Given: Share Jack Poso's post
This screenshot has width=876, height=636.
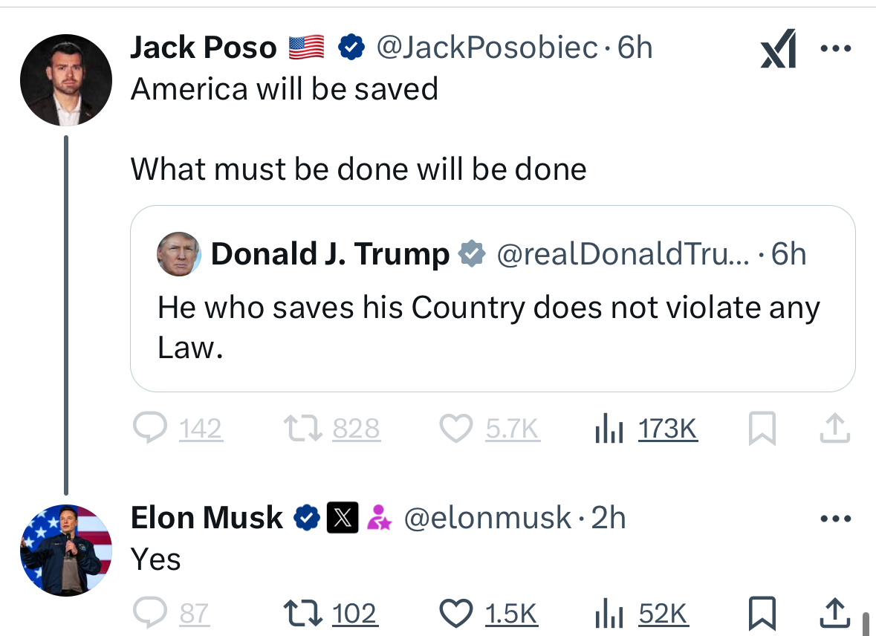Looking at the screenshot, I should (x=835, y=427).
